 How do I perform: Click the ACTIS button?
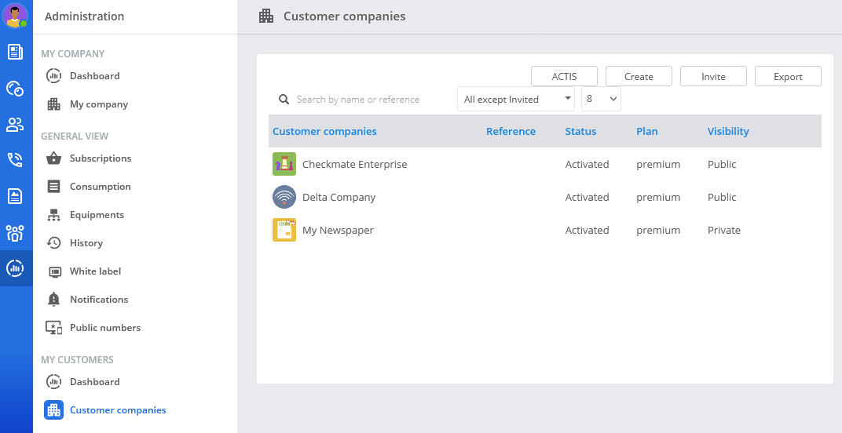coord(564,76)
